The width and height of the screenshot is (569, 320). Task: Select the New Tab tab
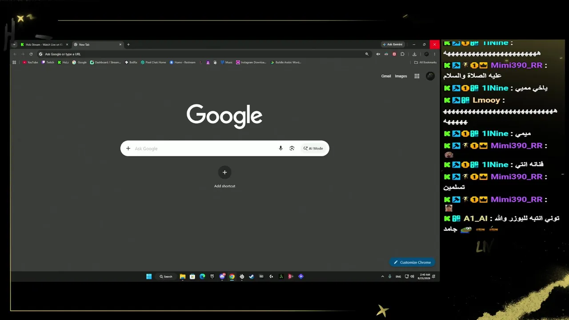coord(97,44)
